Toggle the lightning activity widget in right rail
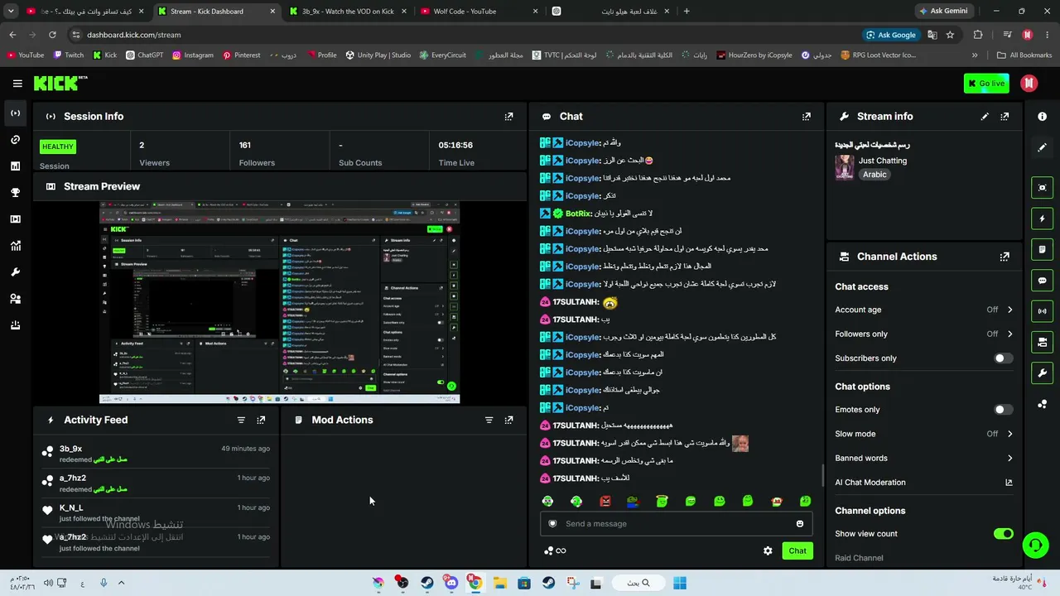The width and height of the screenshot is (1060, 596). (1043, 219)
